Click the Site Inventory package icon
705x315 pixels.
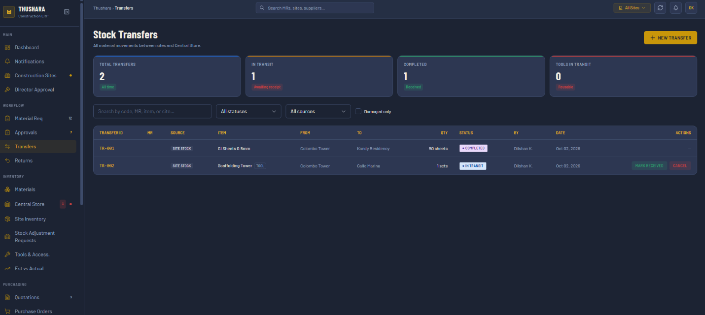tap(7, 219)
